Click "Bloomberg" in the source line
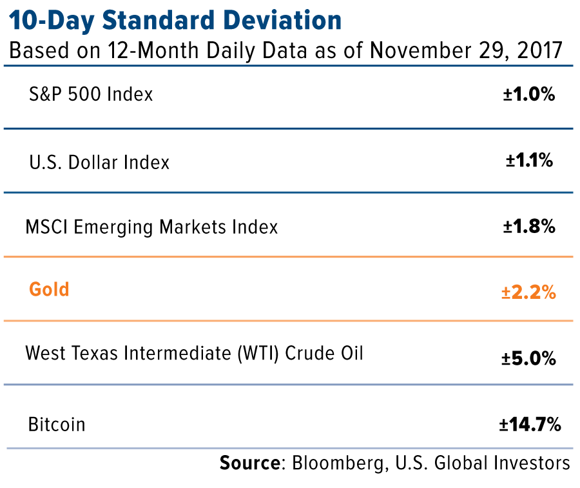 [x=337, y=463]
